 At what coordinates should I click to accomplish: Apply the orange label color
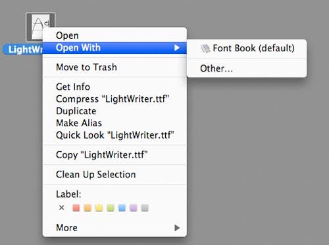[88, 208]
